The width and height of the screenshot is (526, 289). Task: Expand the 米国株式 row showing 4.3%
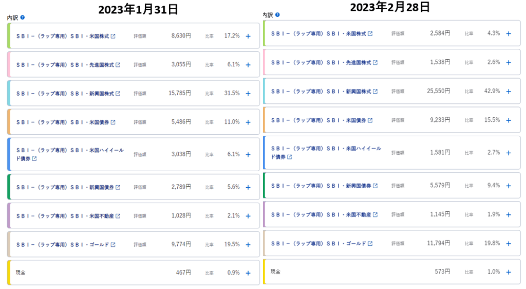(509, 33)
